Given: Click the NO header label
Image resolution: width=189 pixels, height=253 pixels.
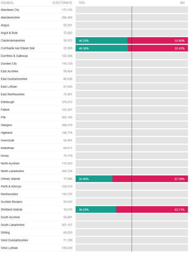Looking at the screenshot, I should (182, 3).
